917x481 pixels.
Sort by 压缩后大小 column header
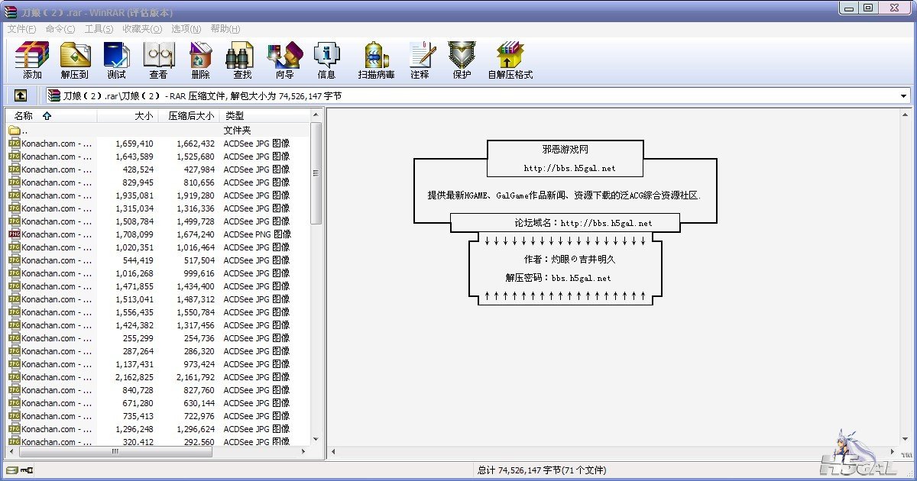pyautogui.click(x=191, y=116)
